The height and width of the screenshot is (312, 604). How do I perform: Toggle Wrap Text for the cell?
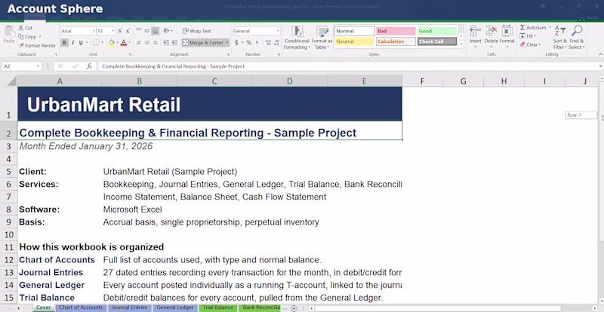(196, 31)
